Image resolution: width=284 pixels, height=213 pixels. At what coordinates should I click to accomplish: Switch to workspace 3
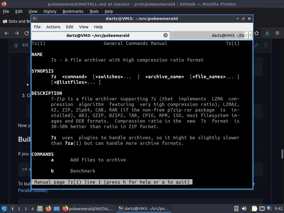coord(26,209)
